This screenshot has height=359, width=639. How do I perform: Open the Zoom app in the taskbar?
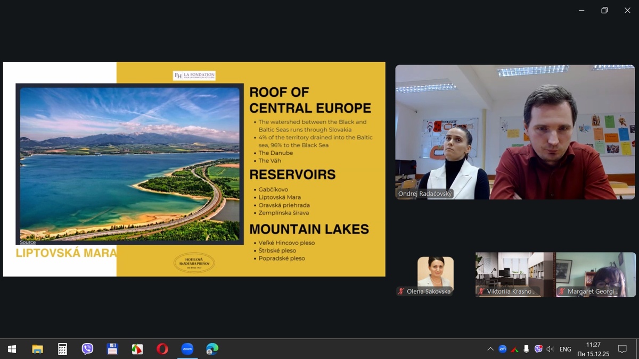(187, 349)
